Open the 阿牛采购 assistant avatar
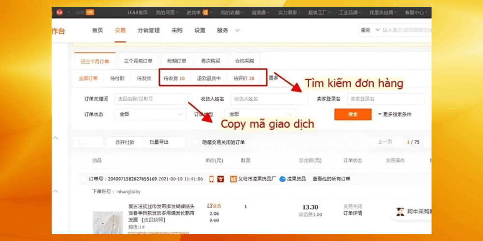The width and height of the screenshot is (483, 241). (x=400, y=211)
